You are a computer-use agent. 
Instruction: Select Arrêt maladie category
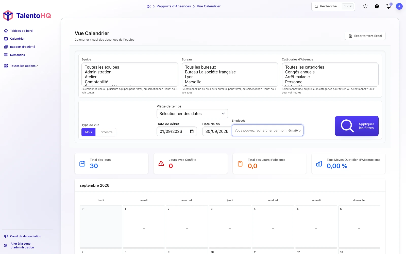click(x=330, y=77)
